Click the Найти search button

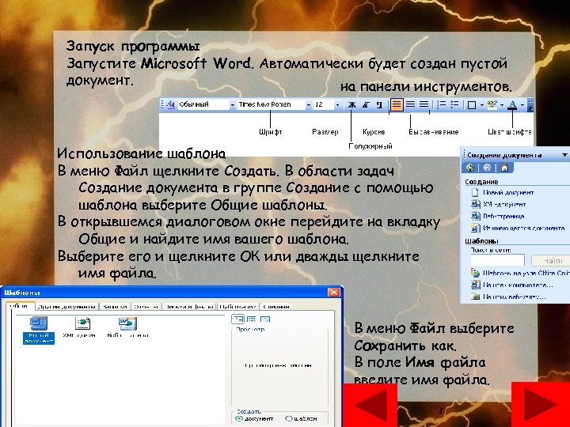(550, 260)
